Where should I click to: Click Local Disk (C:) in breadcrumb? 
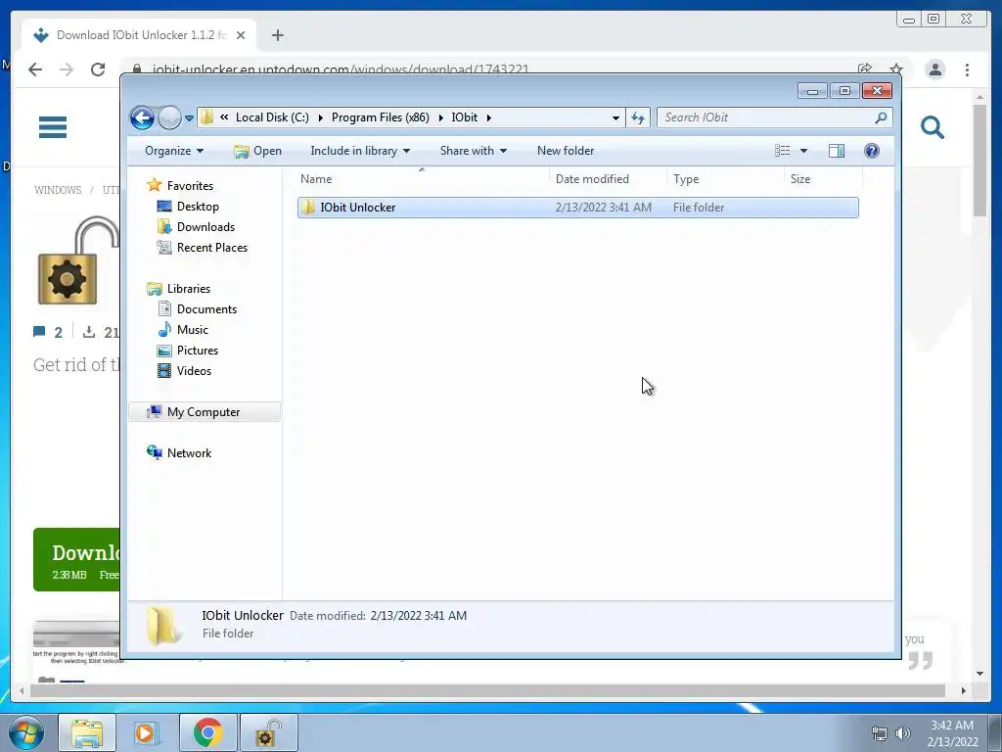[272, 117]
